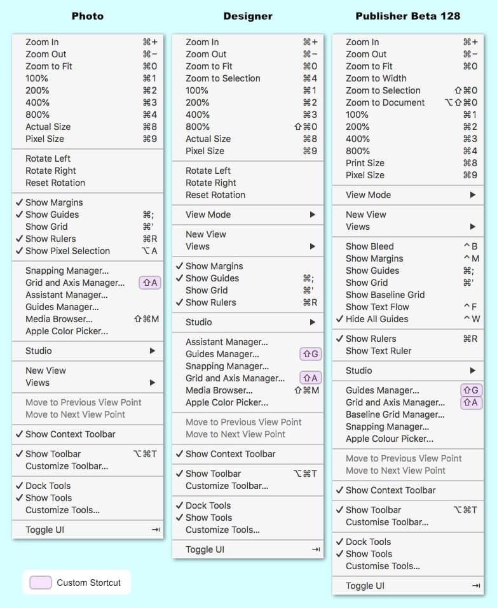Screen dimensions: 497x608
Task: Select Toggle UI in Photo menu
Action: pos(88,530)
